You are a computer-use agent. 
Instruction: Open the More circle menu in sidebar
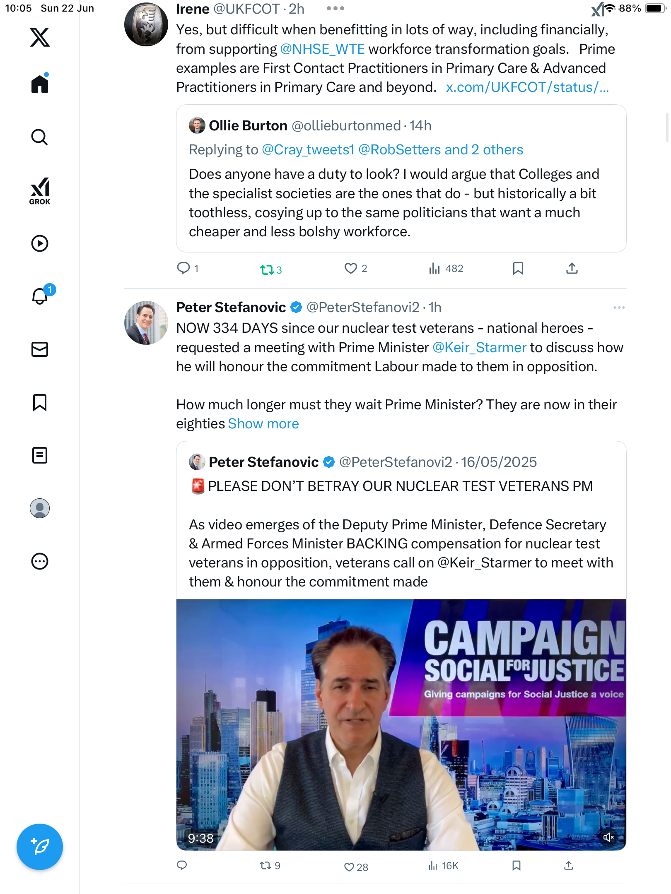tap(40, 561)
